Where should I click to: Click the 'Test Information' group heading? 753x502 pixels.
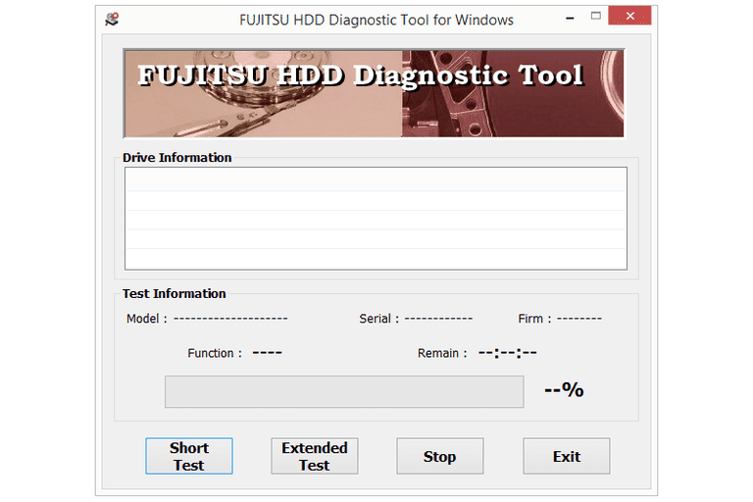pos(174,293)
